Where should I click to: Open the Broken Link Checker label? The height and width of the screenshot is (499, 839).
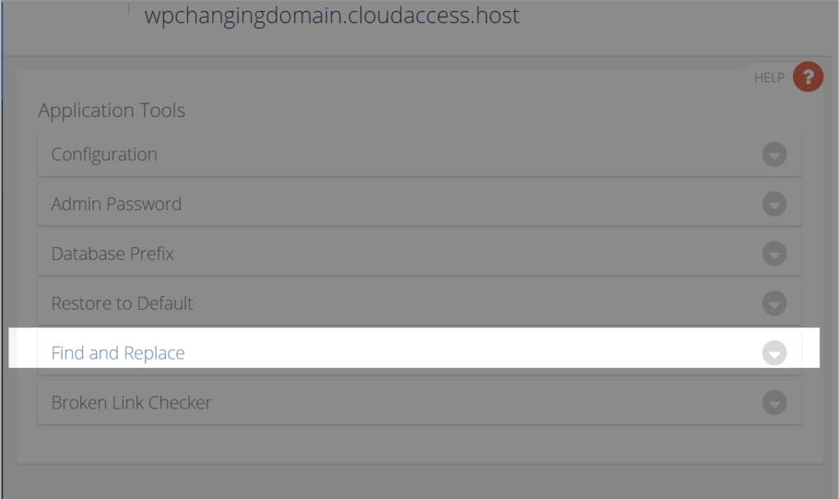tap(131, 403)
